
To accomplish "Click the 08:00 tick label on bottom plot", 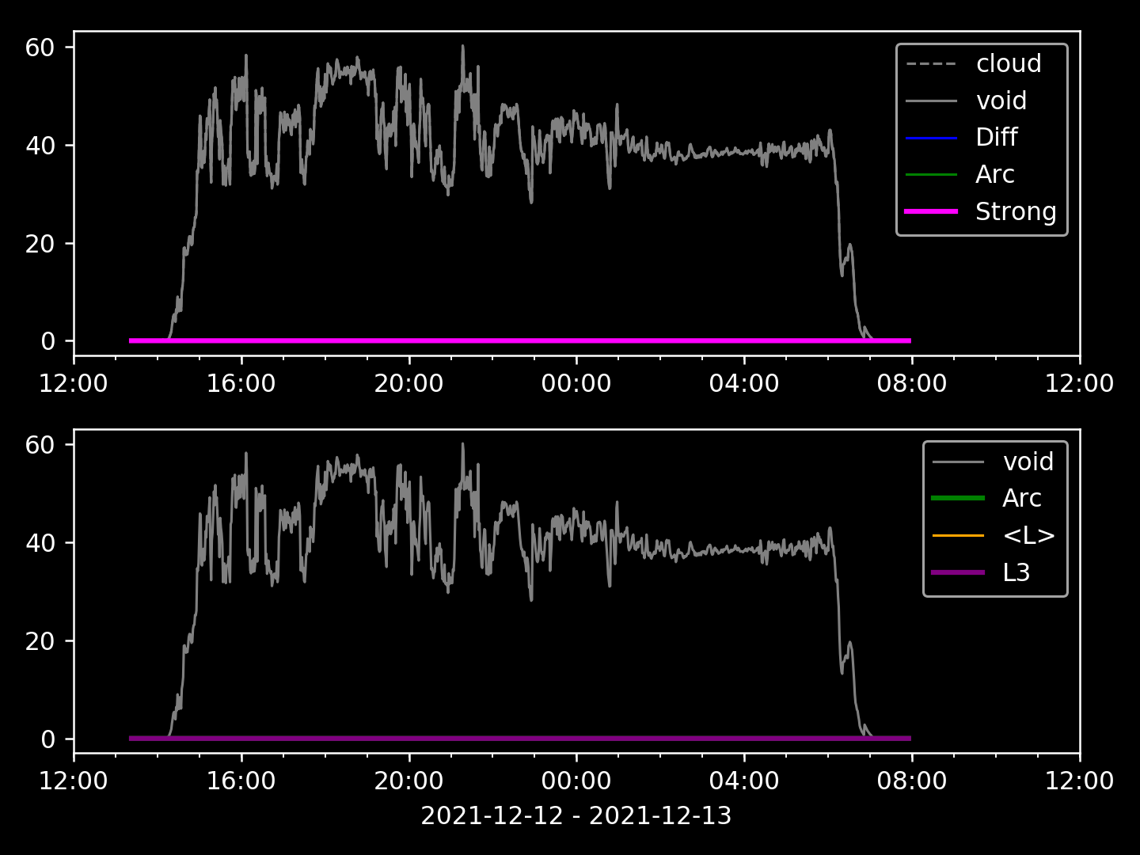I will point(912,781).
